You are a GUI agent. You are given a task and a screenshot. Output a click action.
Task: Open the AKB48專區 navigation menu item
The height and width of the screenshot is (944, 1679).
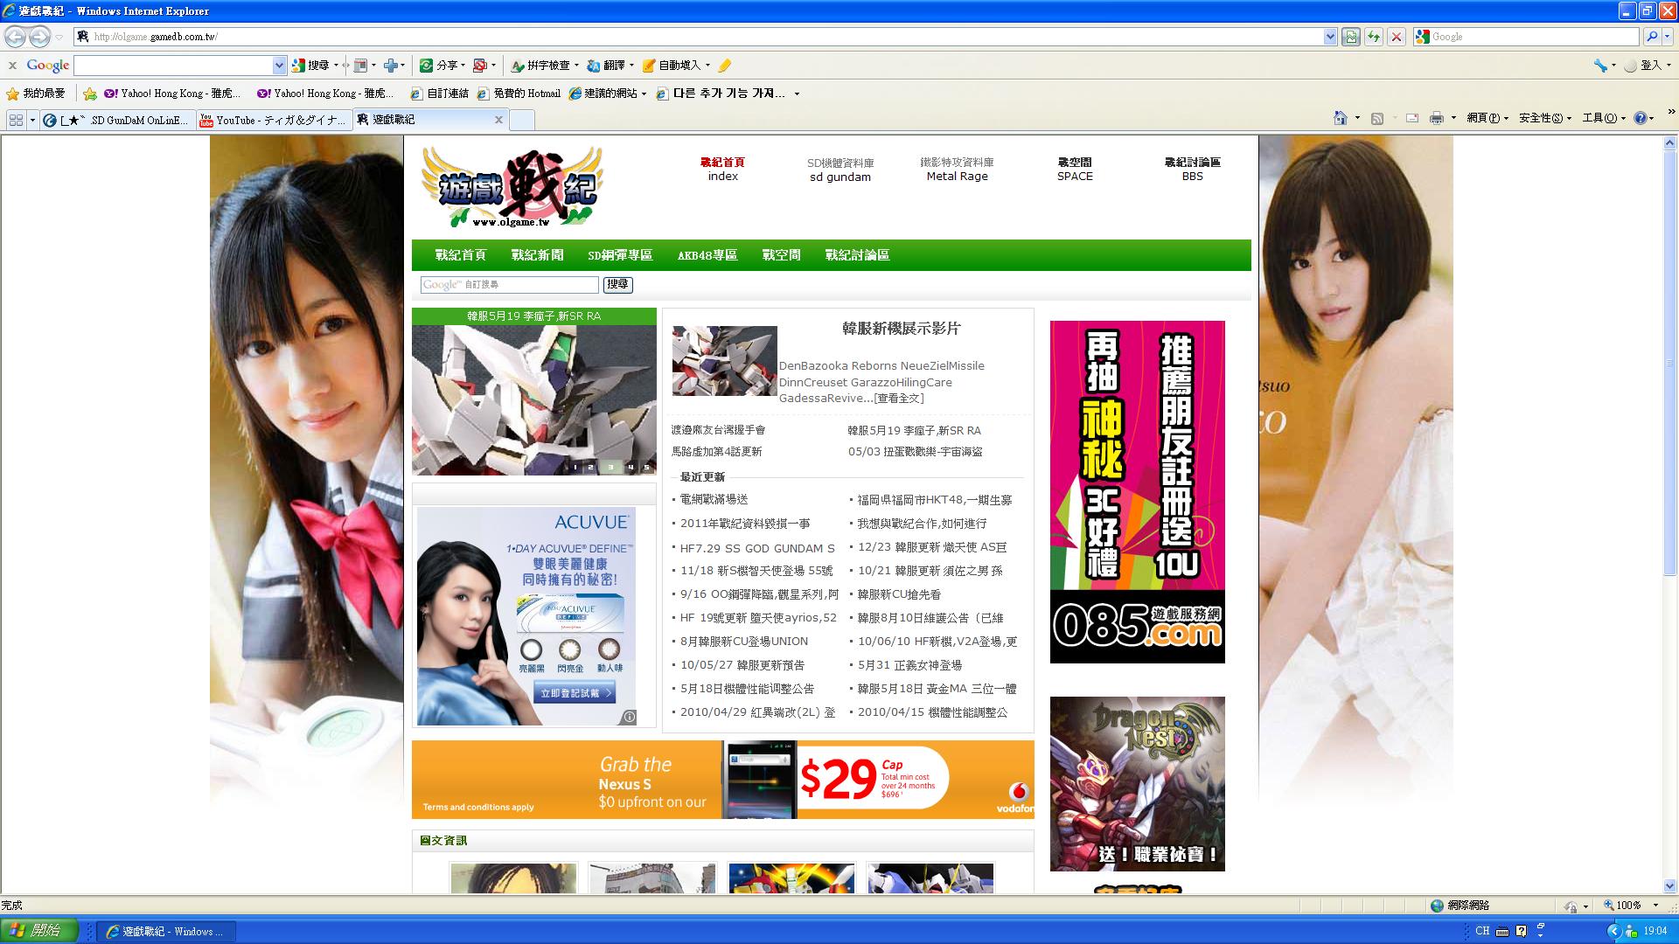(707, 255)
